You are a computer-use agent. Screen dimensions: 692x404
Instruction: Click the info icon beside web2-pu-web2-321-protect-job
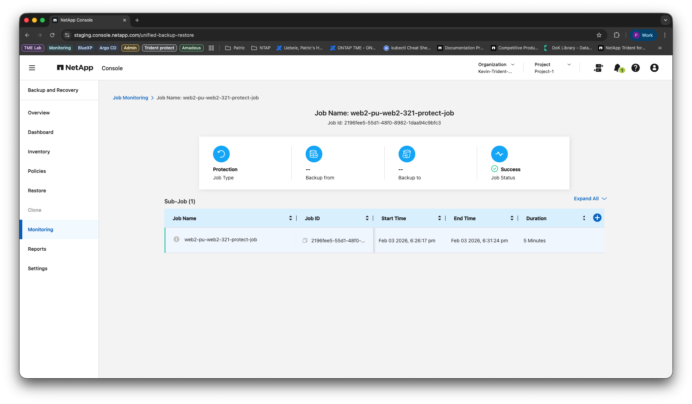click(176, 239)
